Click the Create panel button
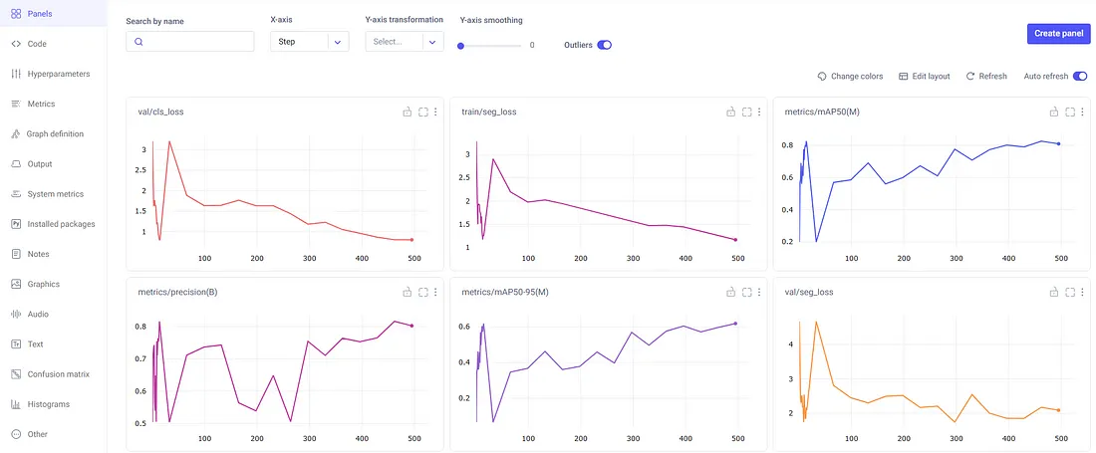 (x=1058, y=34)
